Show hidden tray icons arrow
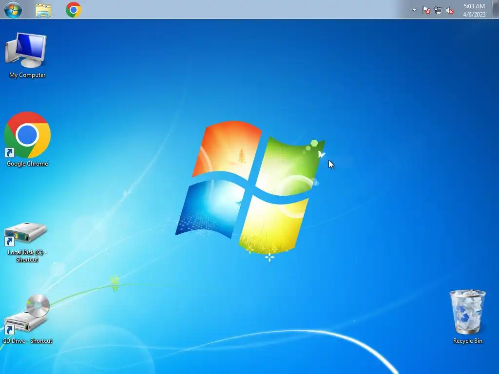499x374 pixels. [414, 10]
